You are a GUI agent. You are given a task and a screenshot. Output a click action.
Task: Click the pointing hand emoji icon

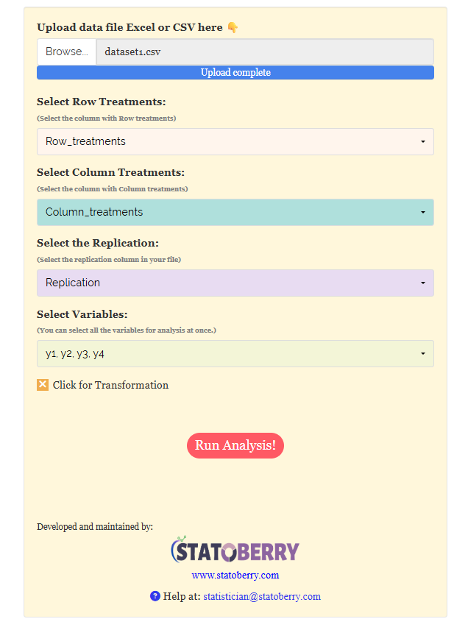point(233,27)
